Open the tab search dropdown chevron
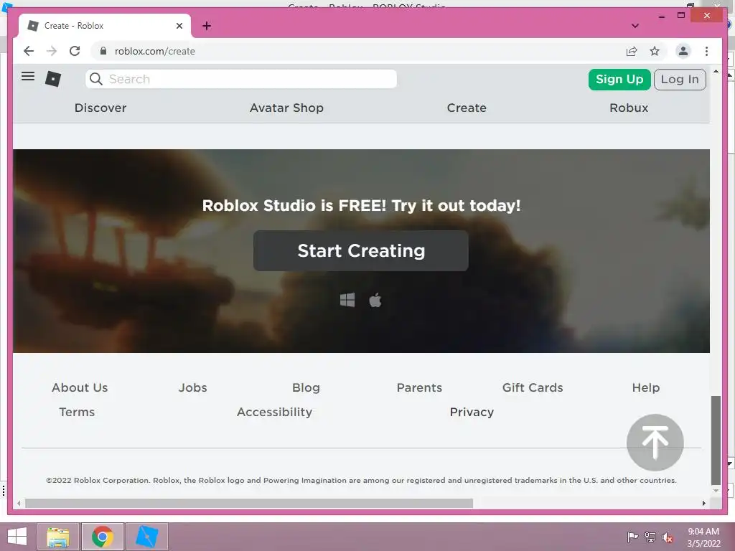 [635, 26]
